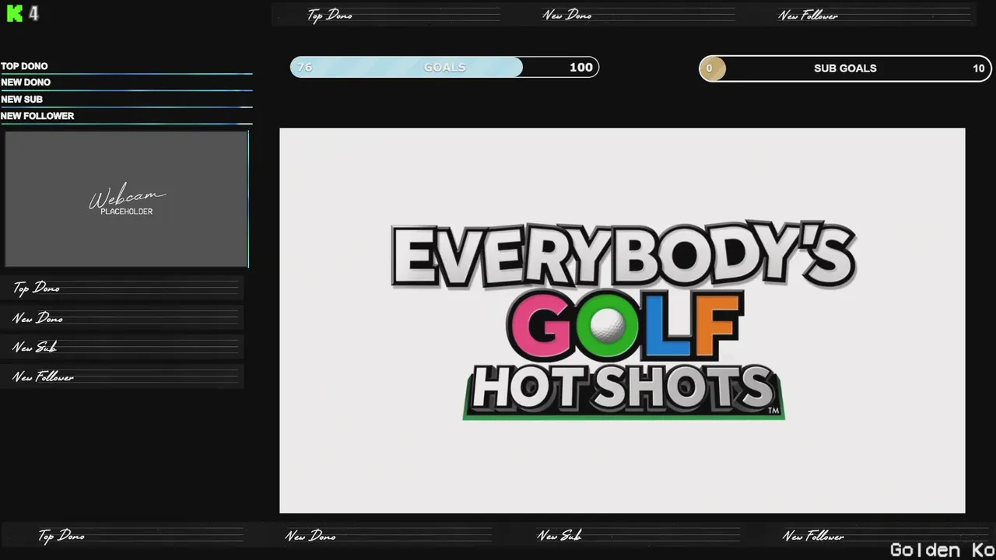996x560 pixels.
Task: Click script Top Dono bar below the webcam
Action: click(x=122, y=288)
